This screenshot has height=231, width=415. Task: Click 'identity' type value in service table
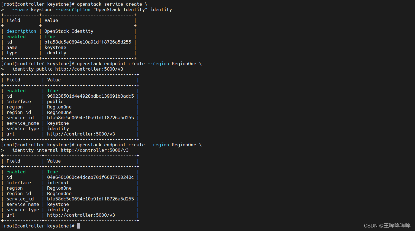[55, 53]
